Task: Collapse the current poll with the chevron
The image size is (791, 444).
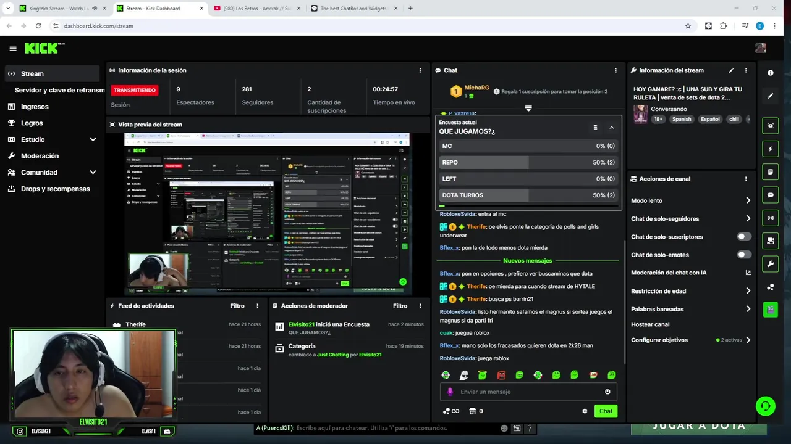Action: click(x=612, y=127)
